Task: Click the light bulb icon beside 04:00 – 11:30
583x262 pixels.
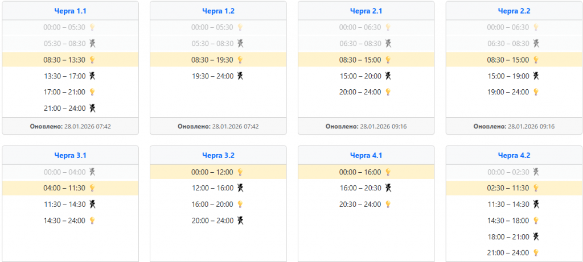Action: pos(92,188)
